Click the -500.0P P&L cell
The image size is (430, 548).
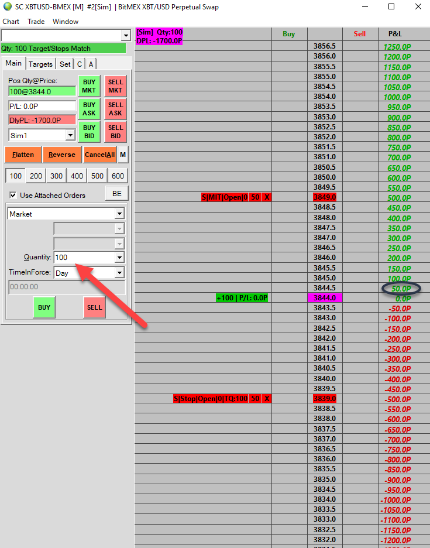[x=398, y=399]
